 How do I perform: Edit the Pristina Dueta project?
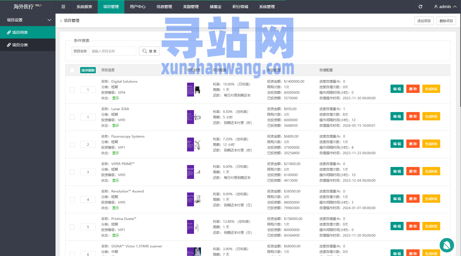[397, 226]
